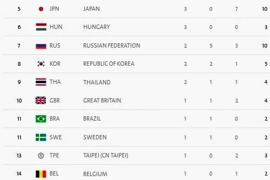Click the Japan flag icon
The height and width of the screenshot is (180, 270).
[41, 9]
